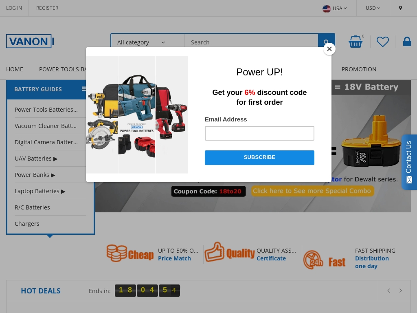The image size is (417, 313).
Task: Go to next hot deals arrow
Action: point(401,291)
